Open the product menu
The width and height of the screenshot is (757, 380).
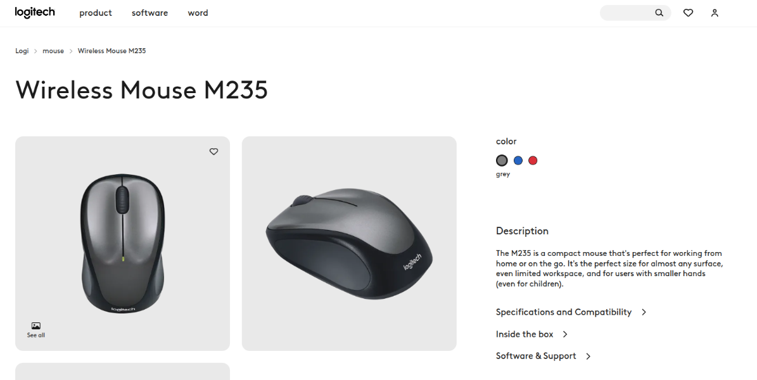click(x=96, y=13)
